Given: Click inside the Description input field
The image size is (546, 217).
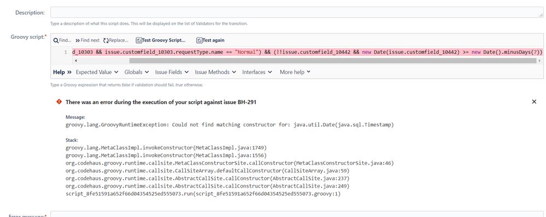Looking at the screenshot, I should click(x=297, y=13).
